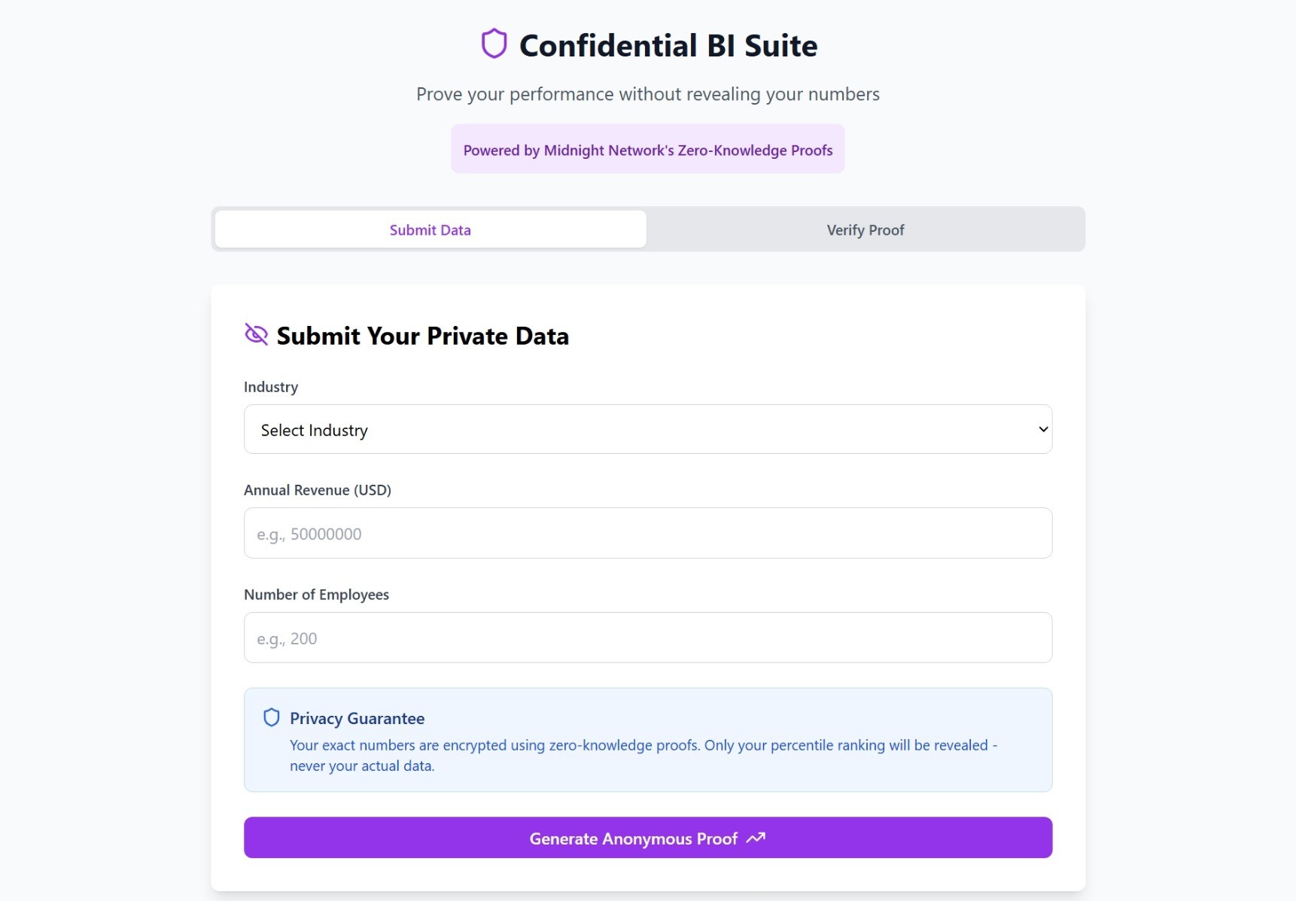The width and height of the screenshot is (1296, 901).
Task: Click the Privacy Guarantee heading text
Action: (357, 718)
